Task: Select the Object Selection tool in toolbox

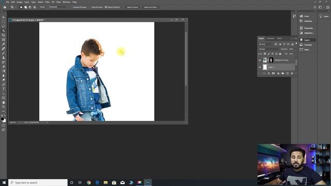Action: (x=4, y=30)
